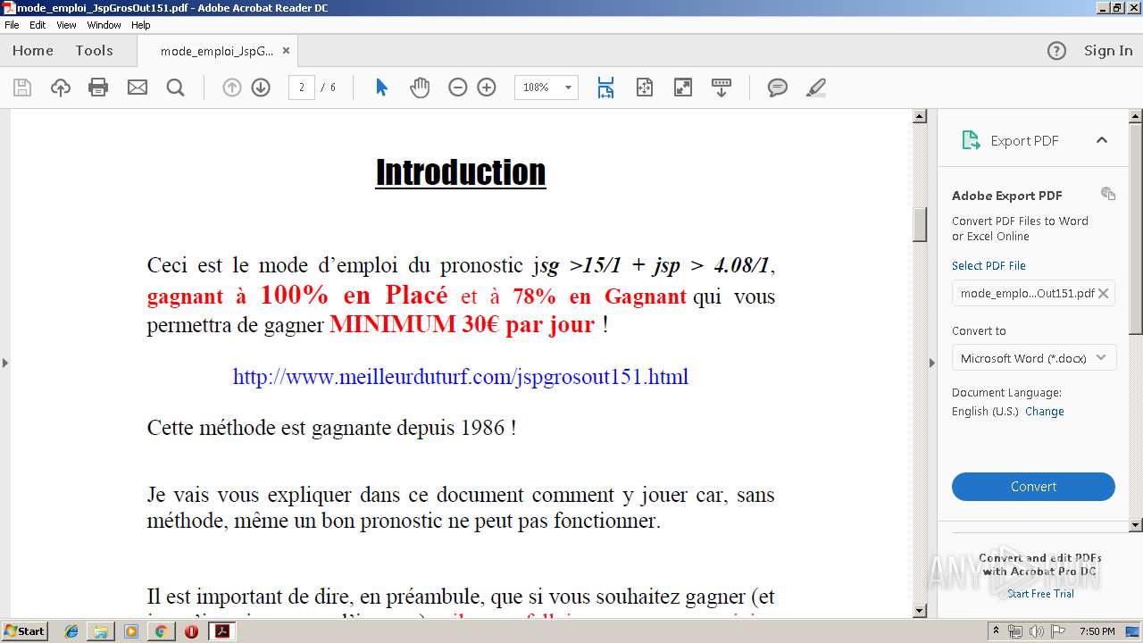Click the copy icon beside Adobe Export PDF
The height and width of the screenshot is (643, 1143).
[x=1108, y=194]
